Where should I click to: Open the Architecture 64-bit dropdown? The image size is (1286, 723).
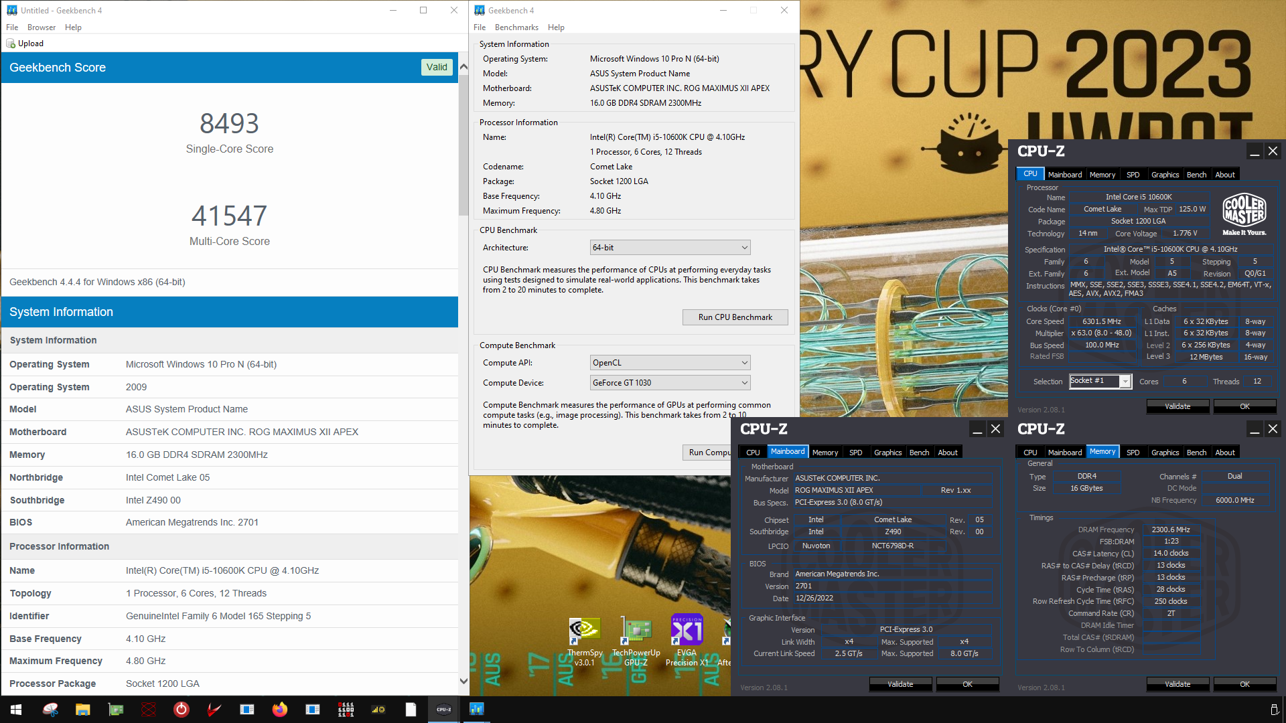pyautogui.click(x=670, y=248)
